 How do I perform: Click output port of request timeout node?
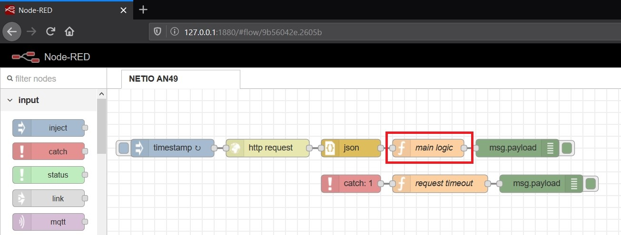[488, 183]
